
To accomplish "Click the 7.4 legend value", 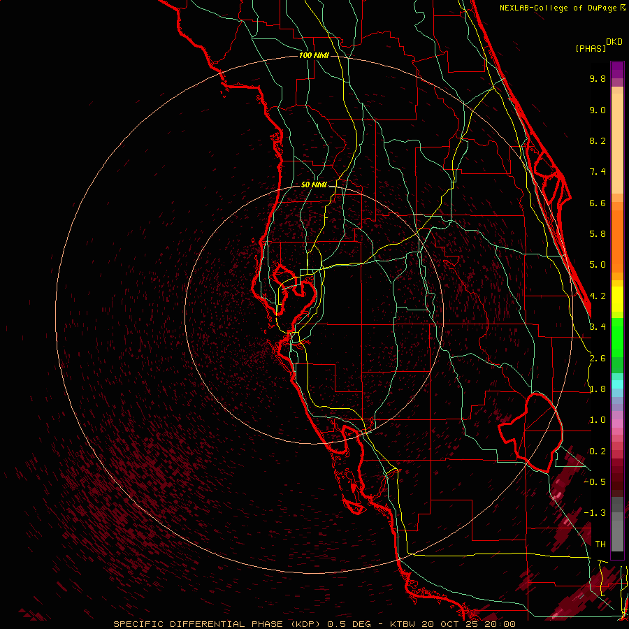I will 598,172.
